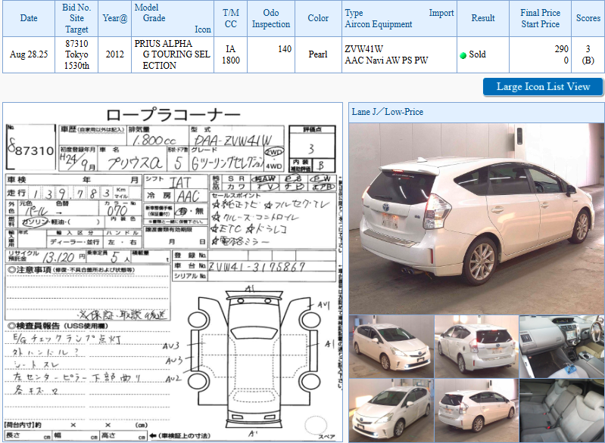Click the Date column header
605x443 pixels.
point(29,18)
